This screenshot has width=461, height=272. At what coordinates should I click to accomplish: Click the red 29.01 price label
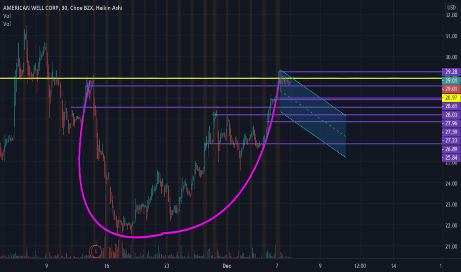[x=451, y=89]
